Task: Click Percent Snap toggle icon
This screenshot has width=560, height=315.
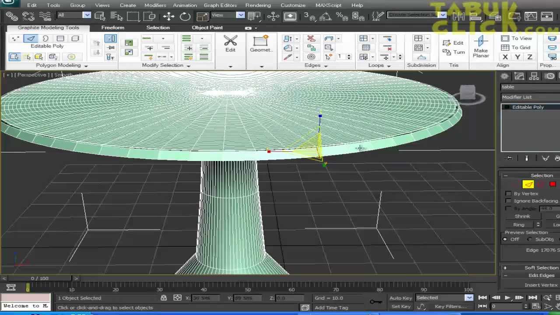Action: click(342, 16)
